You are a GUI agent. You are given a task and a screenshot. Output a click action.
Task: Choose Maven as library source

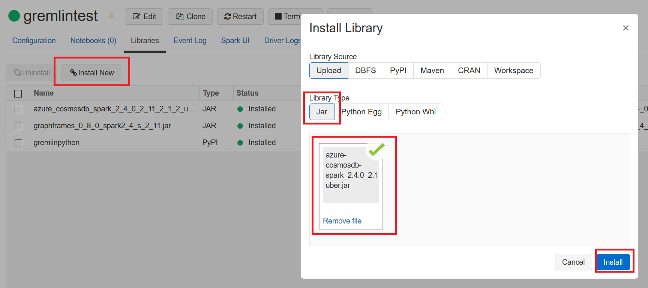click(x=432, y=70)
